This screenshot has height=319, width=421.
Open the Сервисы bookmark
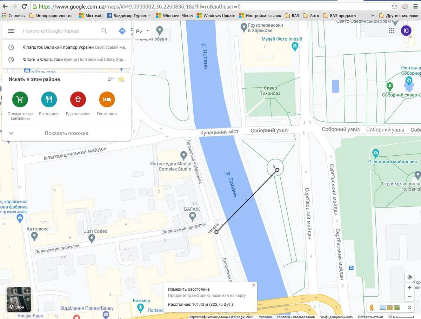[x=14, y=15]
